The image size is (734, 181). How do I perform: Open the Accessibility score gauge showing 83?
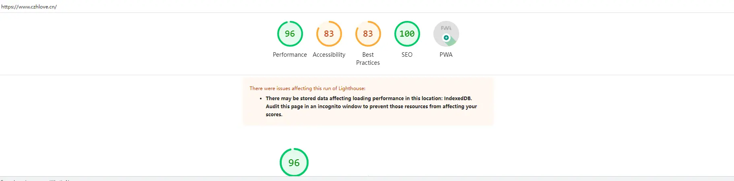coord(329,34)
